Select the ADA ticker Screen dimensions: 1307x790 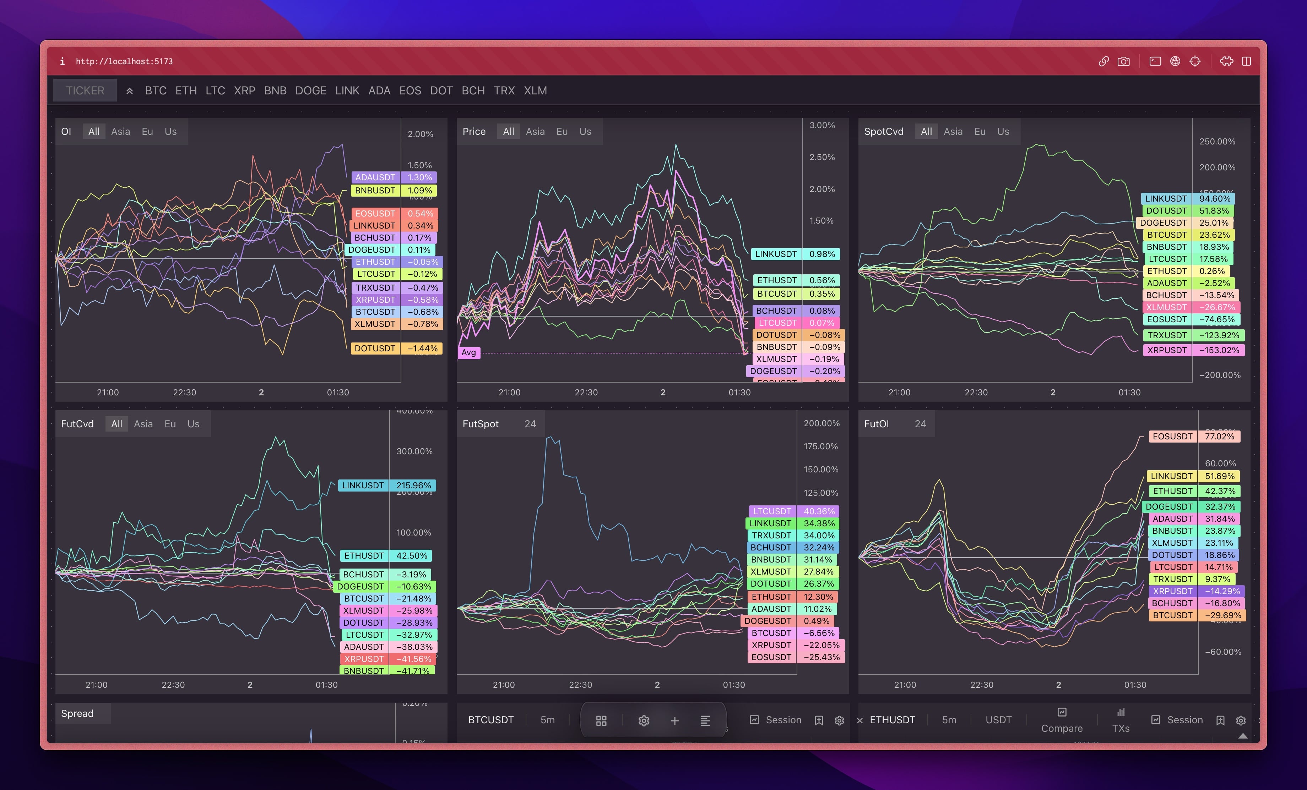tap(379, 90)
